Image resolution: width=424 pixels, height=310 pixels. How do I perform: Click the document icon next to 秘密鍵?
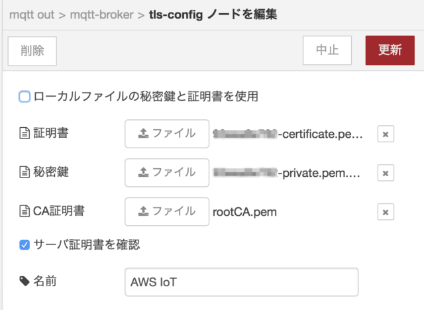pos(25,172)
